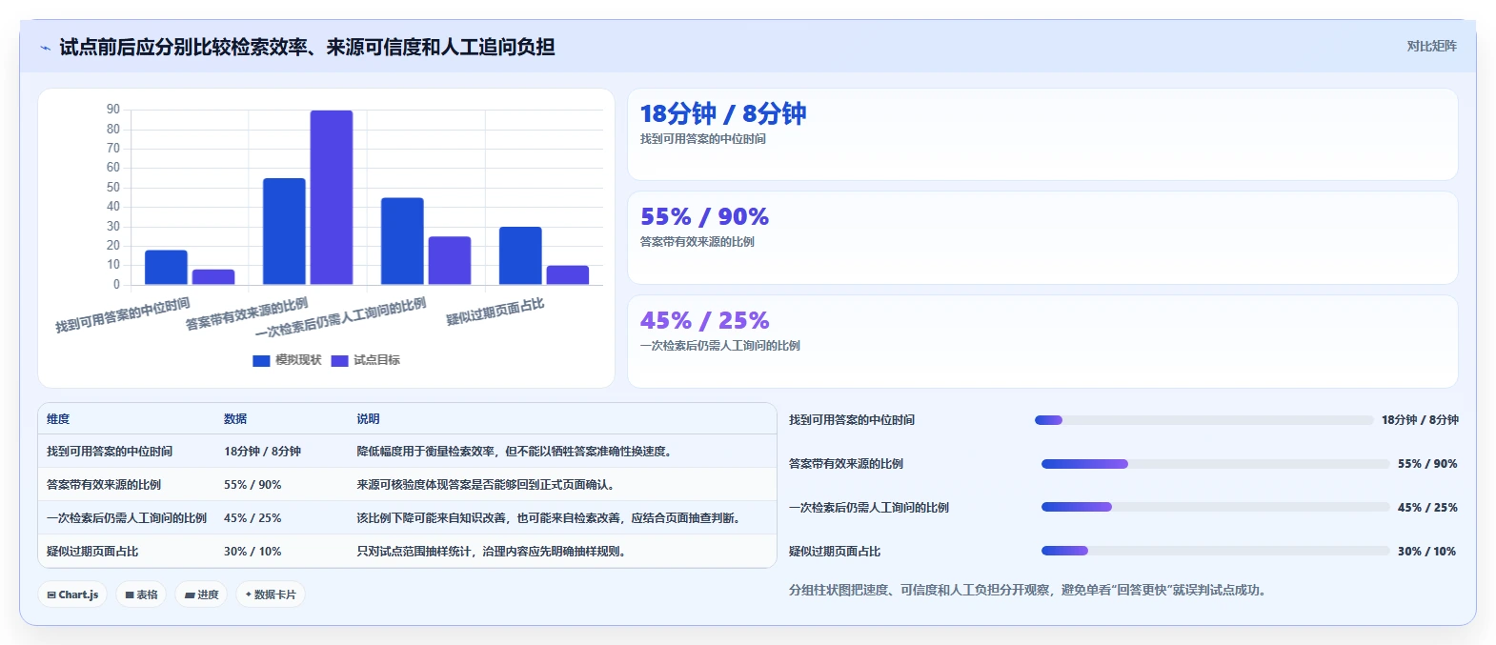This screenshot has width=1496, height=645.
Task: Click the 数据卡片 chip
Action: 271,595
